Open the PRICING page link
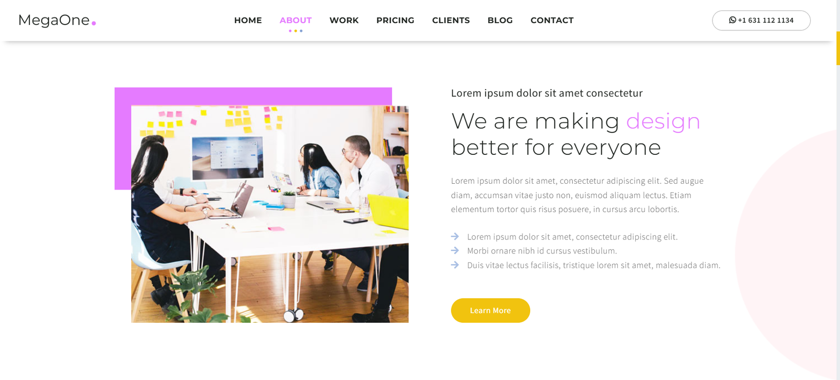This screenshot has height=380, width=840. [x=395, y=20]
